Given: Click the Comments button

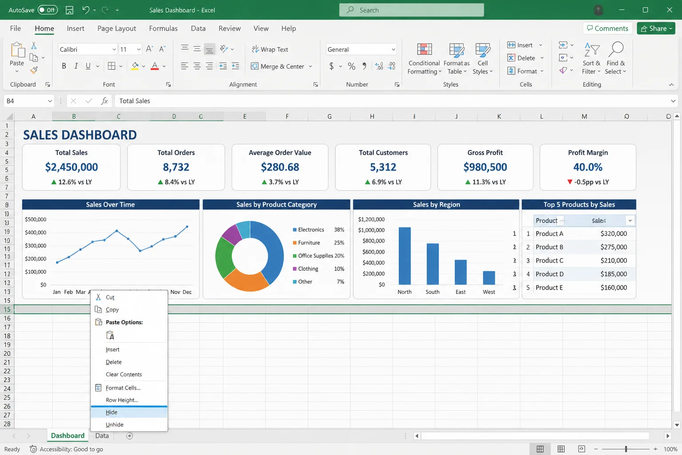Looking at the screenshot, I should point(607,28).
